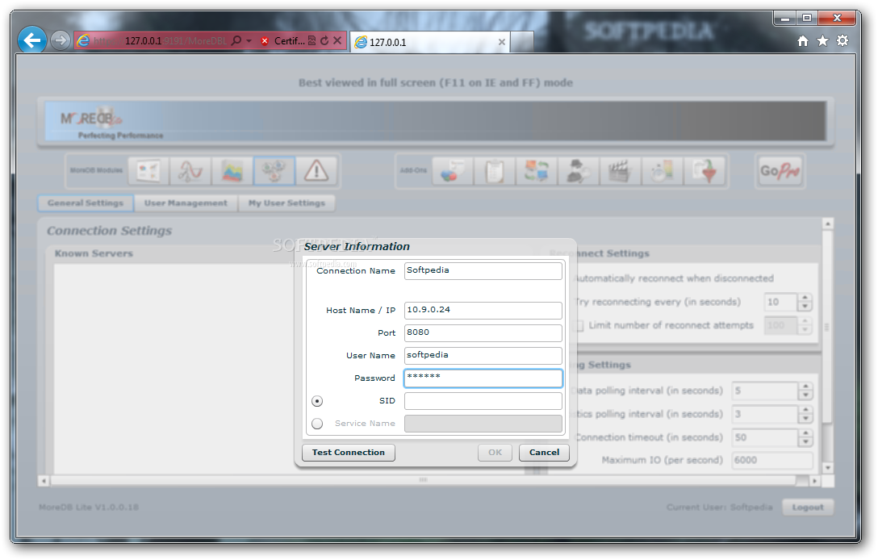Click the vertical scrollbar down arrow
Screen dimensions: 878x560
pyautogui.click(x=828, y=468)
